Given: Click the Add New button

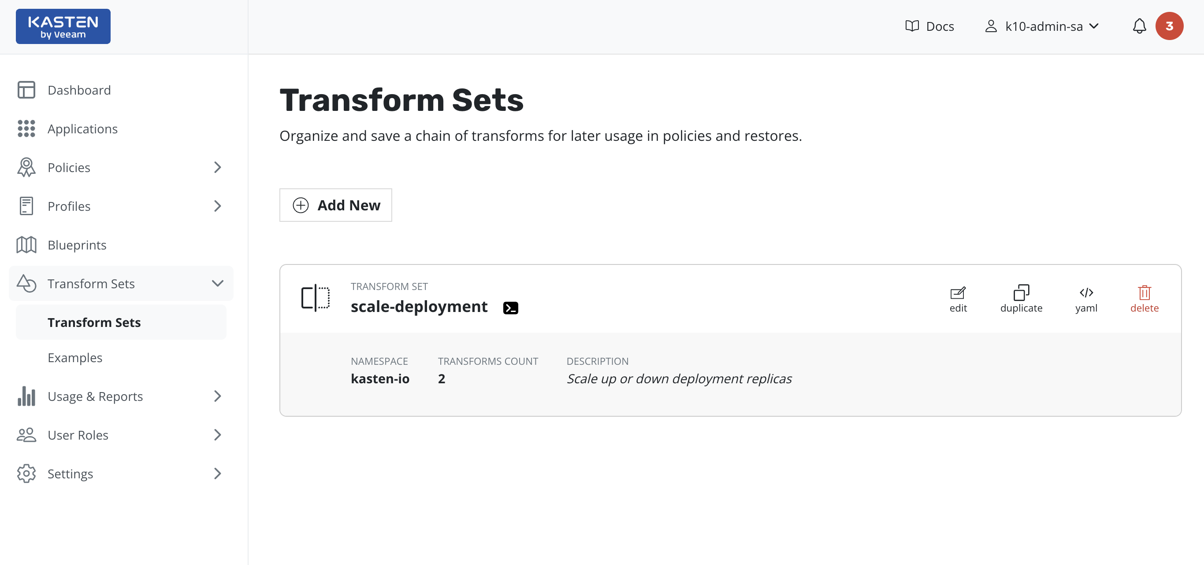Looking at the screenshot, I should point(335,205).
